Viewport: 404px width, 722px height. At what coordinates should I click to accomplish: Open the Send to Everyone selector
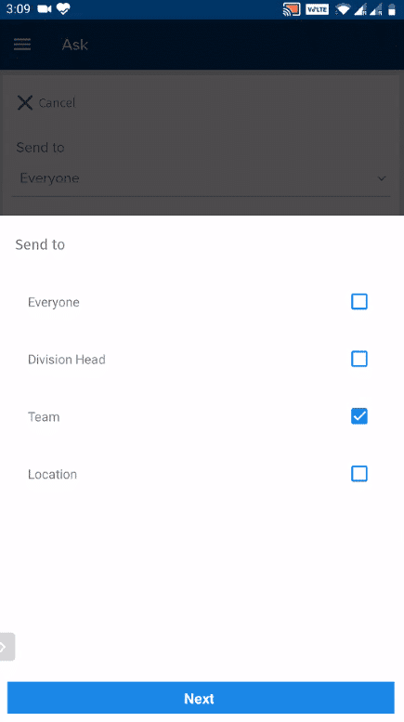pyautogui.click(x=202, y=178)
